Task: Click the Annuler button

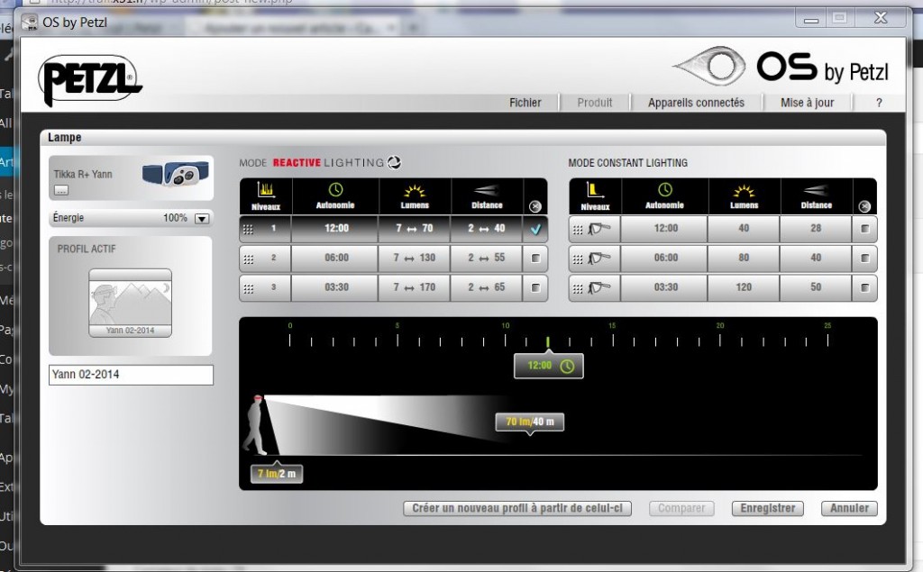Action: 849,508
